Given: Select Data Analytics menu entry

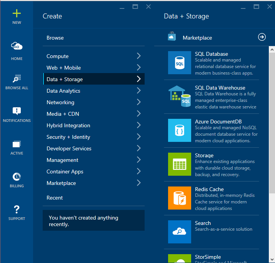Looking at the screenshot, I should 94,91.
